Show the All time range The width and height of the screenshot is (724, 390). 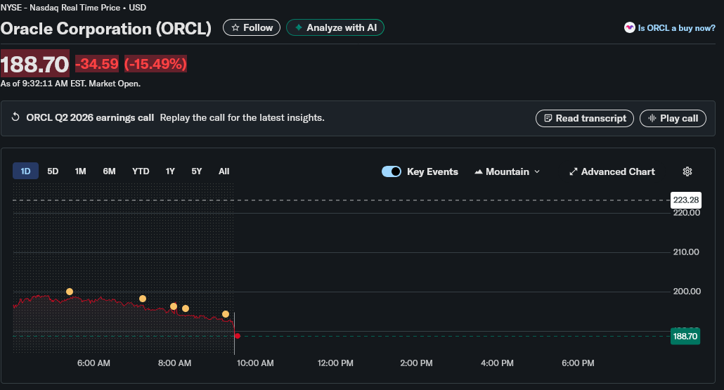(x=224, y=171)
